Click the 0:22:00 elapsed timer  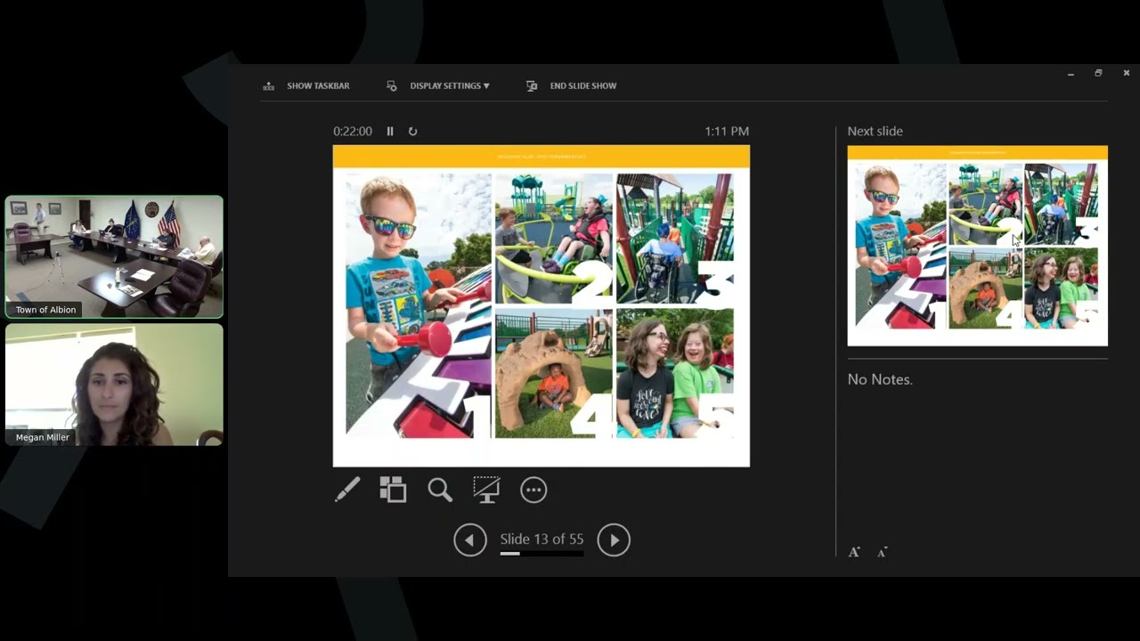coord(353,131)
